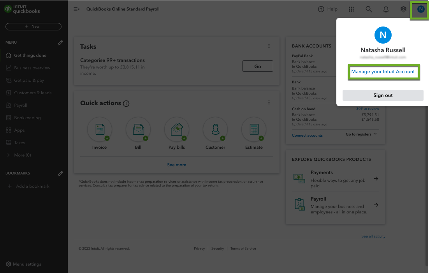Click the Pay bills quick action icon
The image size is (429, 273).
[177, 130]
